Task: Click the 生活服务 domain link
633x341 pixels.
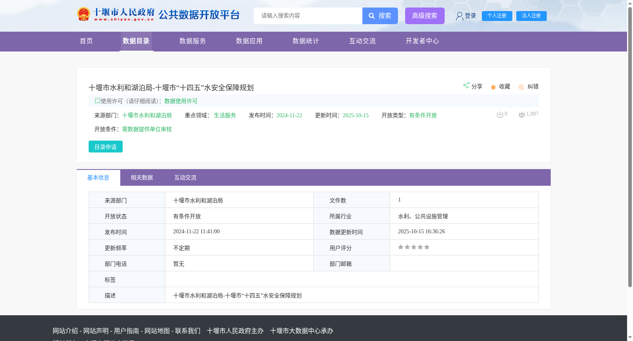Action: coord(225,116)
